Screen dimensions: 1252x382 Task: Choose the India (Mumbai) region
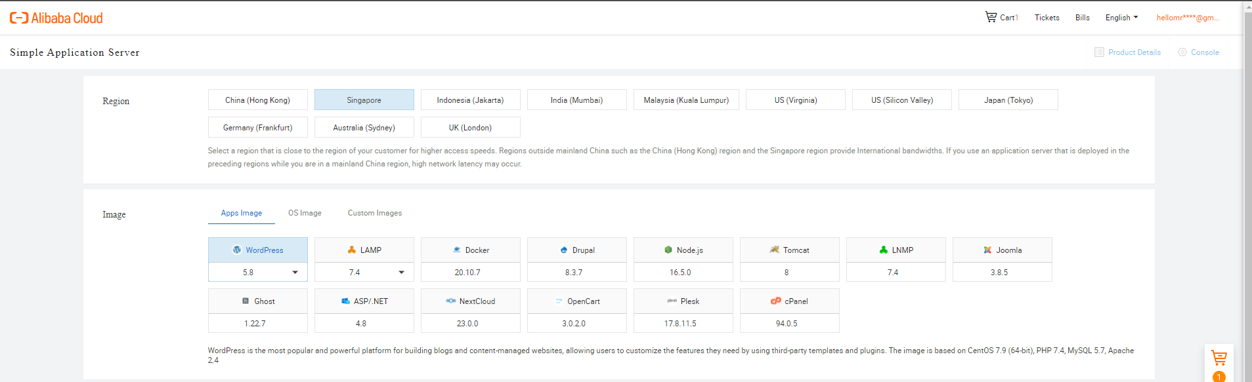[x=577, y=100]
